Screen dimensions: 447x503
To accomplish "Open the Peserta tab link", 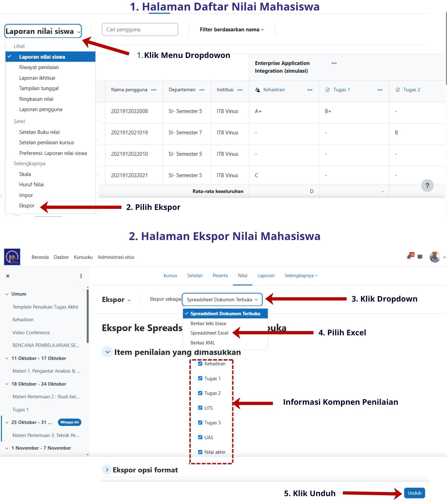I will point(220,276).
